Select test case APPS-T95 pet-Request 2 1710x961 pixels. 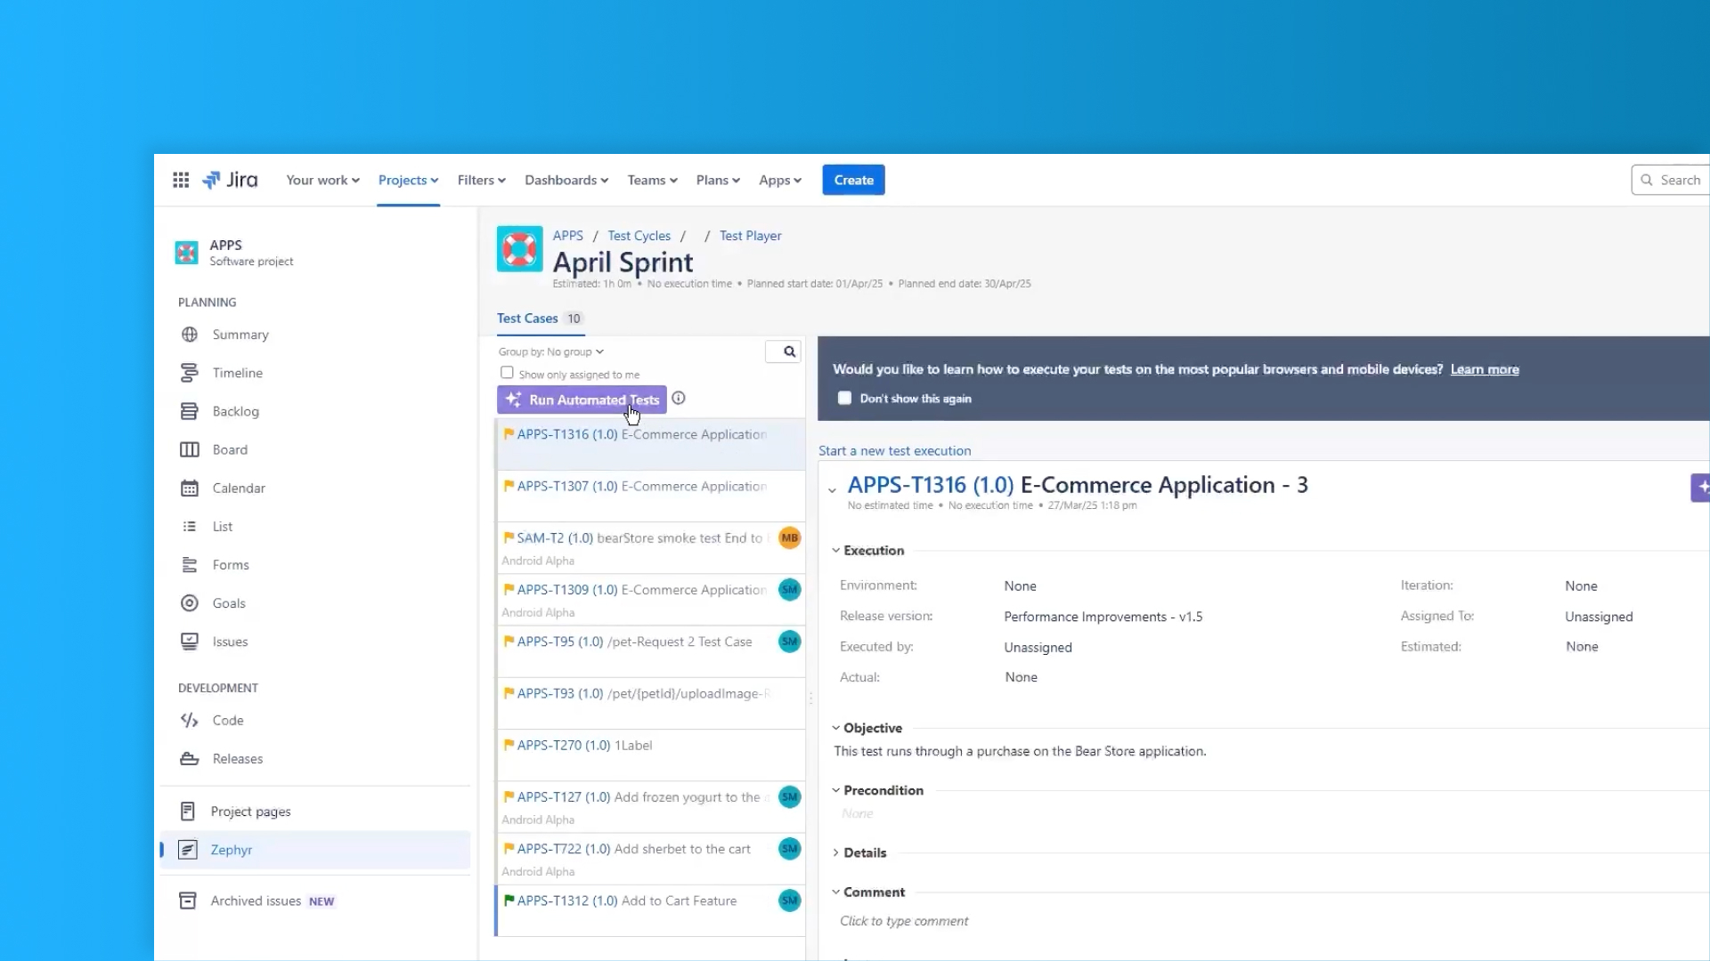coord(650,651)
